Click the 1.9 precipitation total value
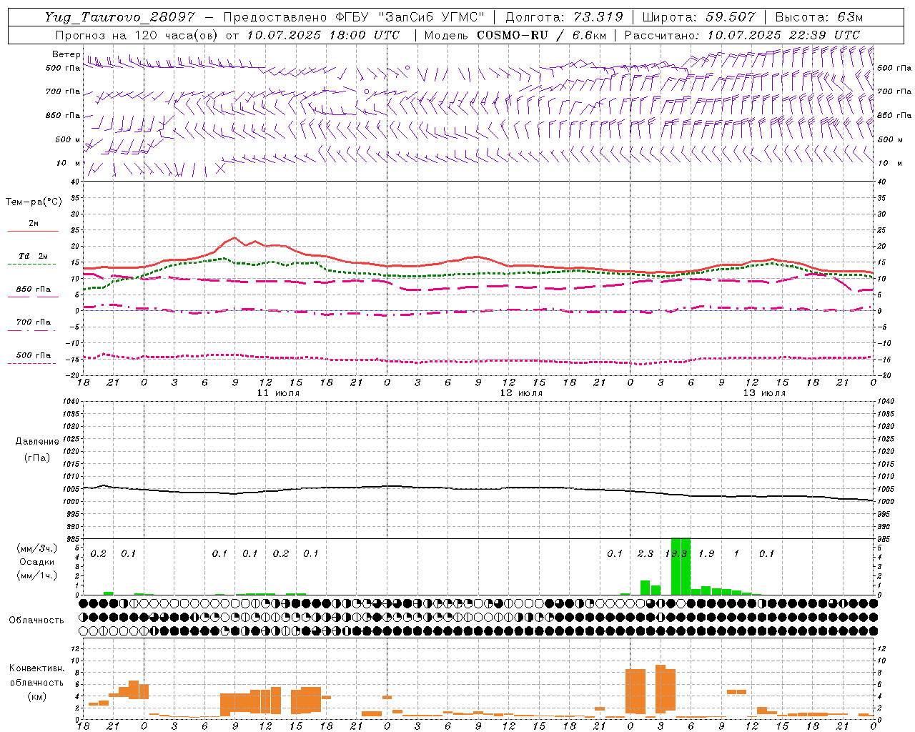 tap(706, 554)
